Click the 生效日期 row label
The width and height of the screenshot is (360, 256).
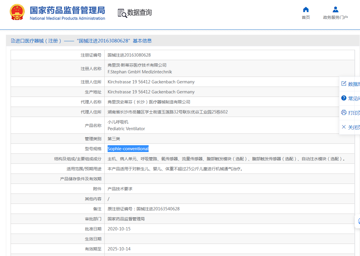pos(93,239)
